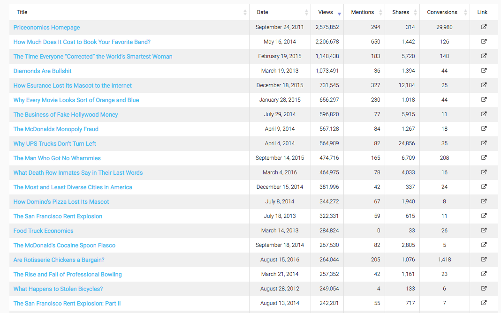Toggle Views column sort order

click(326, 12)
